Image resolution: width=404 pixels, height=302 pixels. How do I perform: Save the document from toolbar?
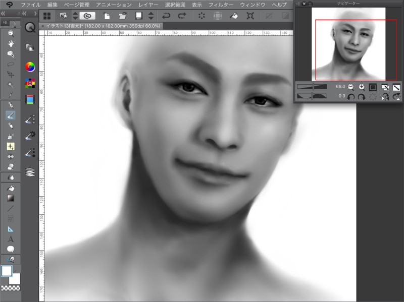(138, 16)
